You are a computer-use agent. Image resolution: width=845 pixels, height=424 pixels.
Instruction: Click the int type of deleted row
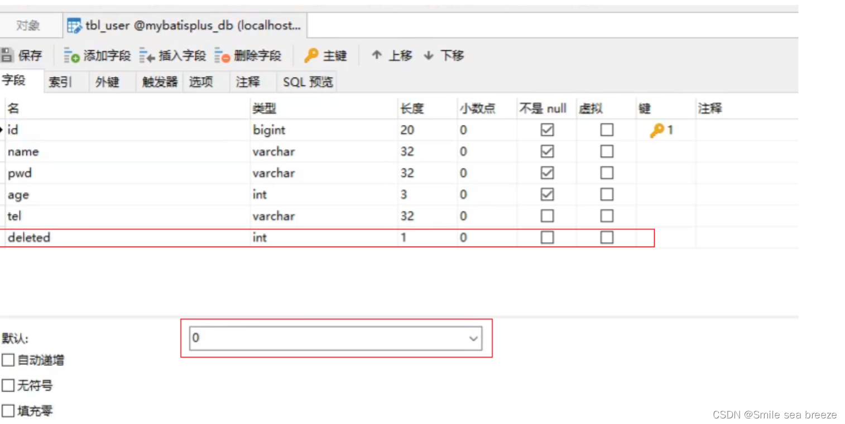click(x=324, y=238)
